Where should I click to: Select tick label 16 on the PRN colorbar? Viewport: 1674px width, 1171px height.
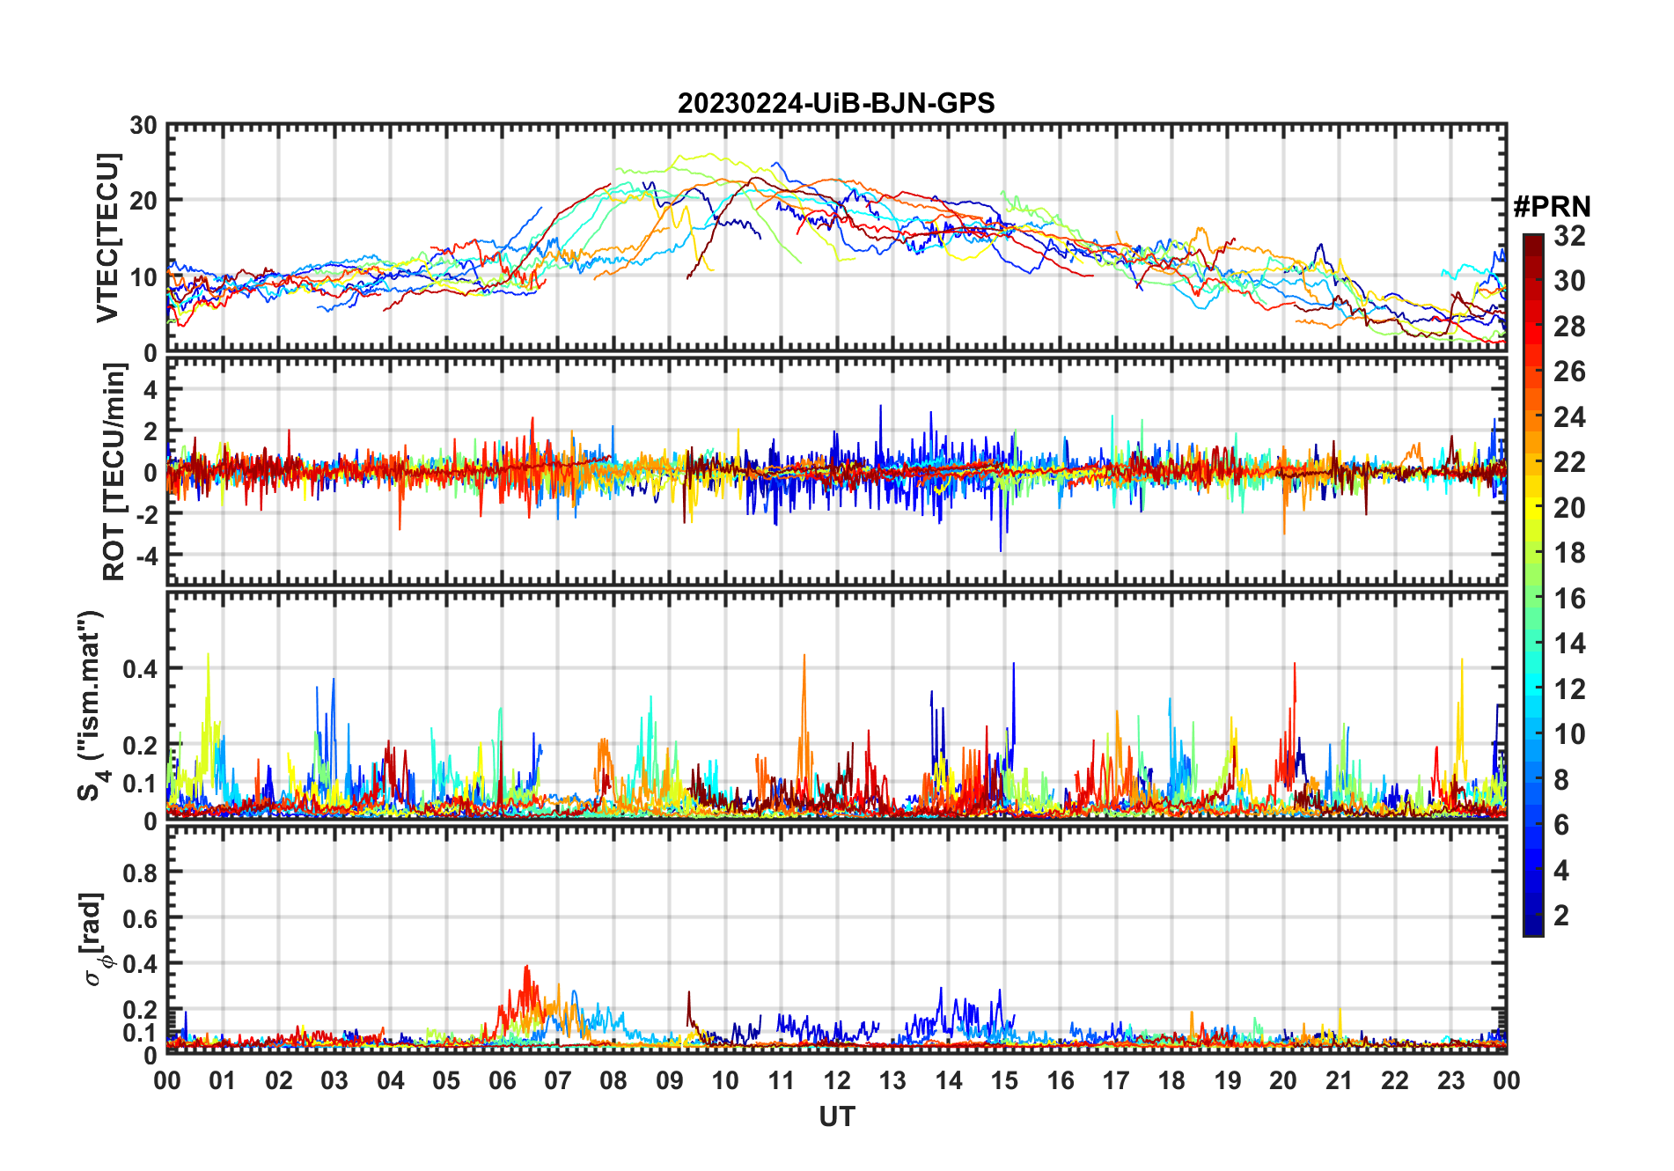pos(1569,599)
